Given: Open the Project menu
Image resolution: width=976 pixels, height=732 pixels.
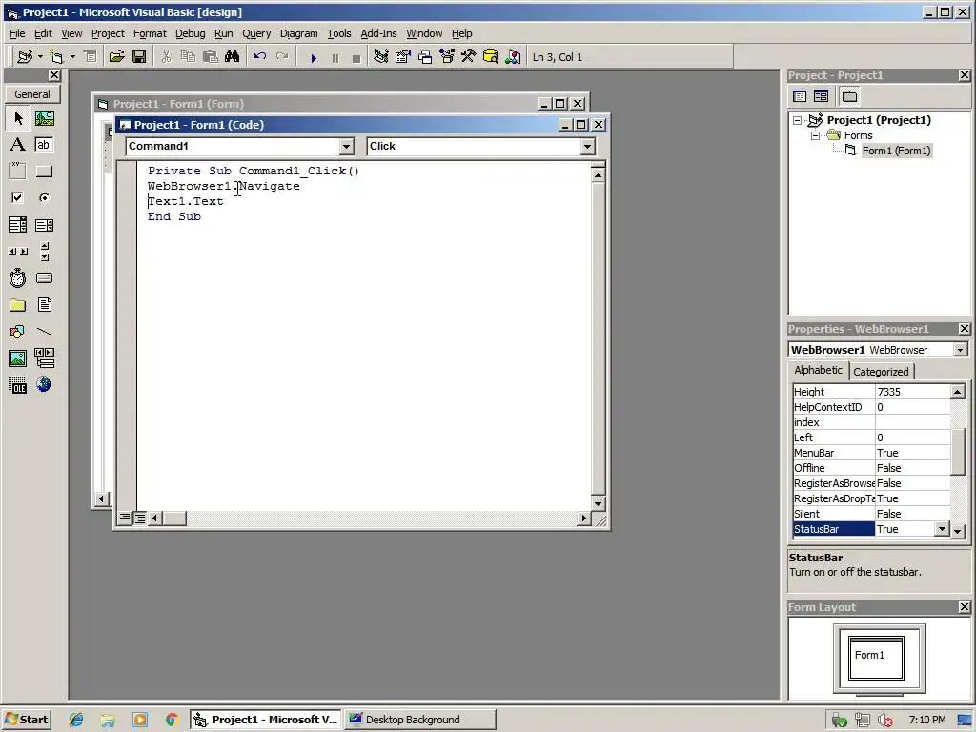Looking at the screenshot, I should click(x=108, y=33).
